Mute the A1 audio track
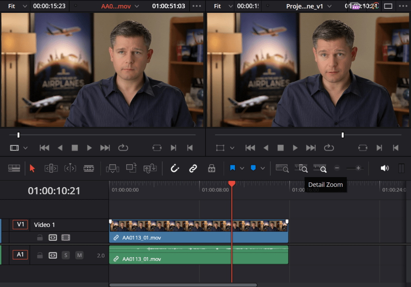This screenshot has height=287, width=411. tap(79, 255)
